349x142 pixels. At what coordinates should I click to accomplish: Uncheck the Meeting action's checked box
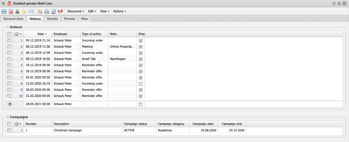141,47
